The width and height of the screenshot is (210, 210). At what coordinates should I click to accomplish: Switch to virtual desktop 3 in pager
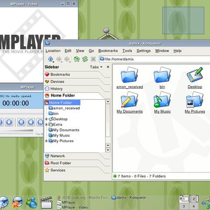184,206
